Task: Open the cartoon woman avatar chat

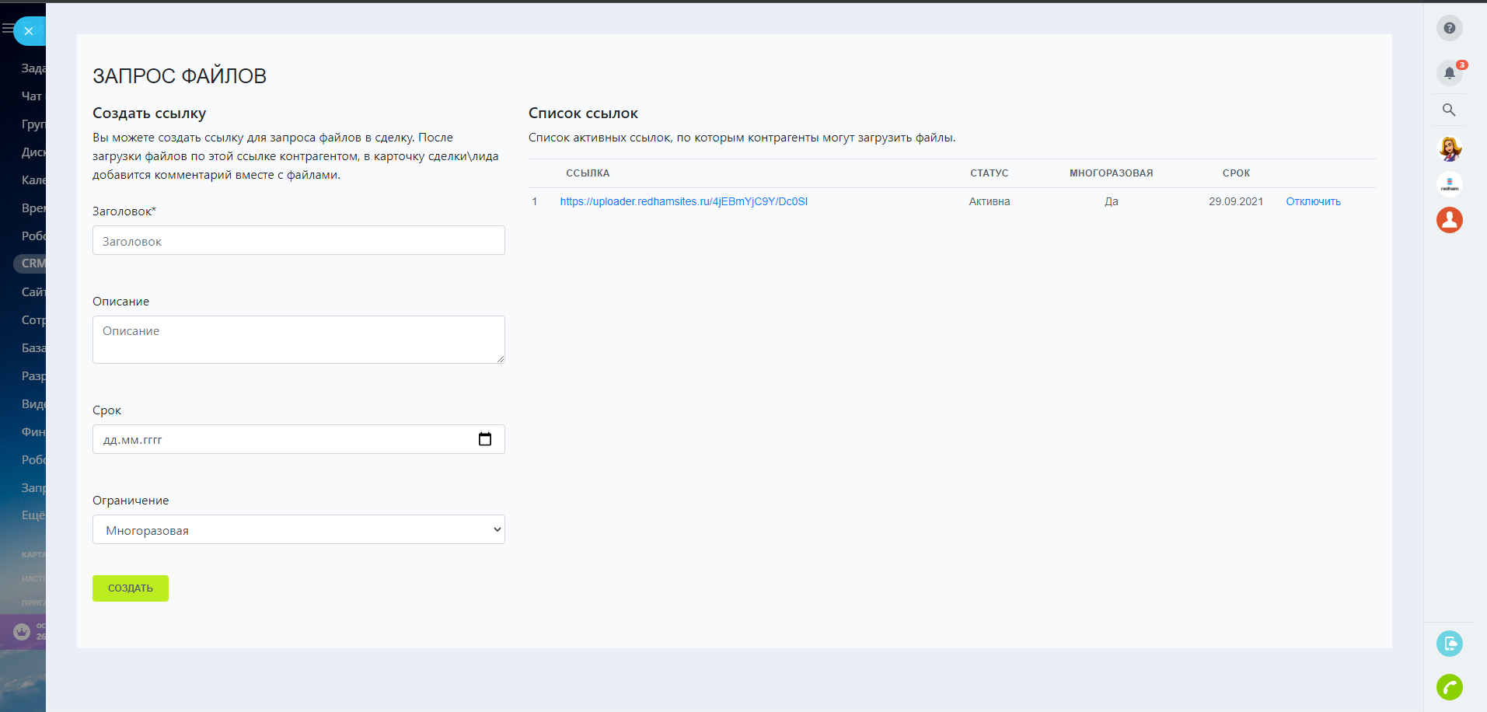Action: [1449, 148]
